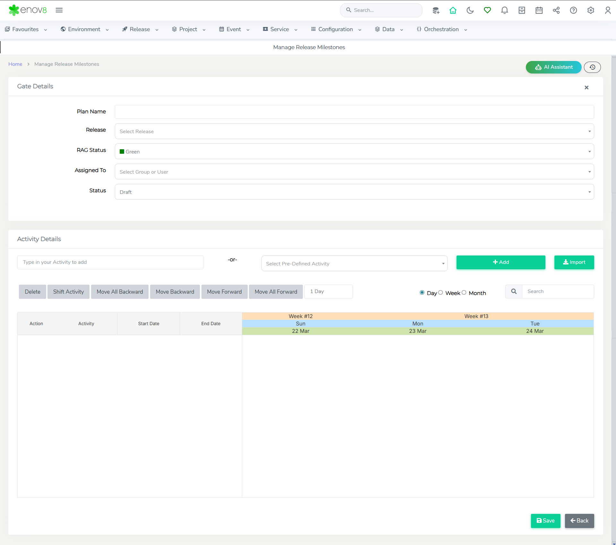Click the Move All Forward button

276,292
